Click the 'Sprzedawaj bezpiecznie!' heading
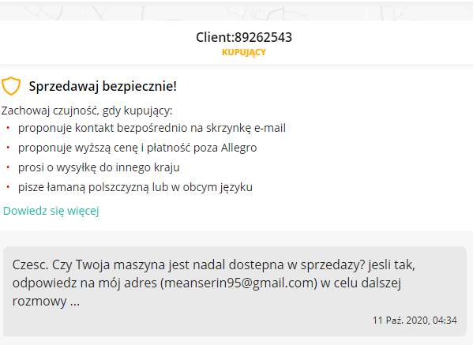The height and width of the screenshot is (345, 473). point(103,86)
